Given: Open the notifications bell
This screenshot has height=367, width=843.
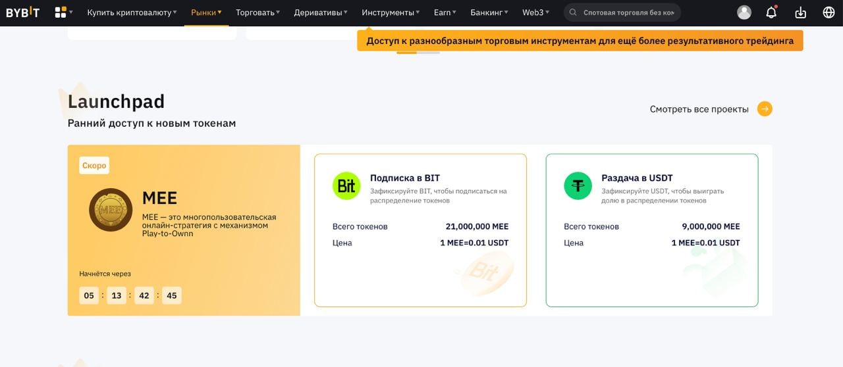Looking at the screenshot, I should 771,12.
